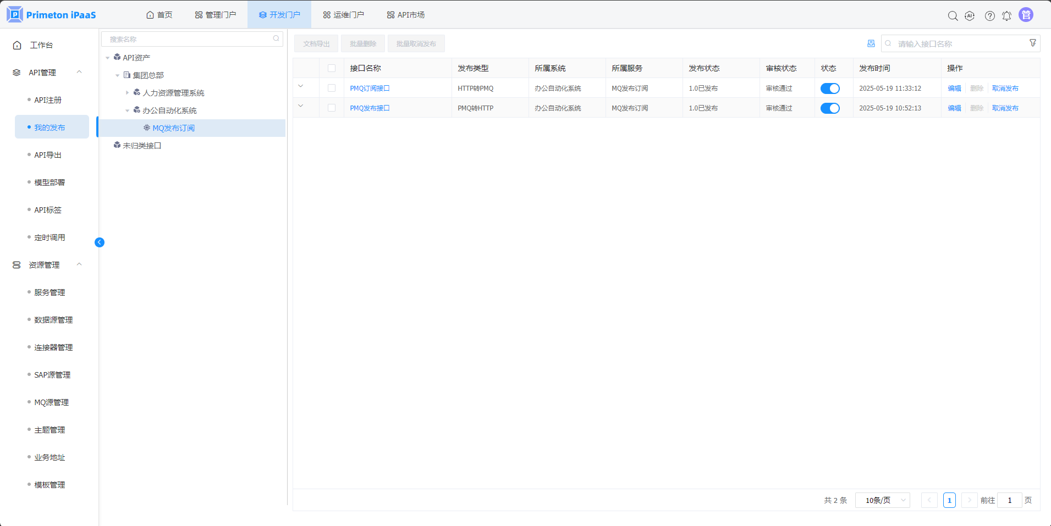Image resolution: width=1051 pixels, height=526 pixels.
Task: Open the 10条/页 page size dropdown
Action: [x=883, y=500]
